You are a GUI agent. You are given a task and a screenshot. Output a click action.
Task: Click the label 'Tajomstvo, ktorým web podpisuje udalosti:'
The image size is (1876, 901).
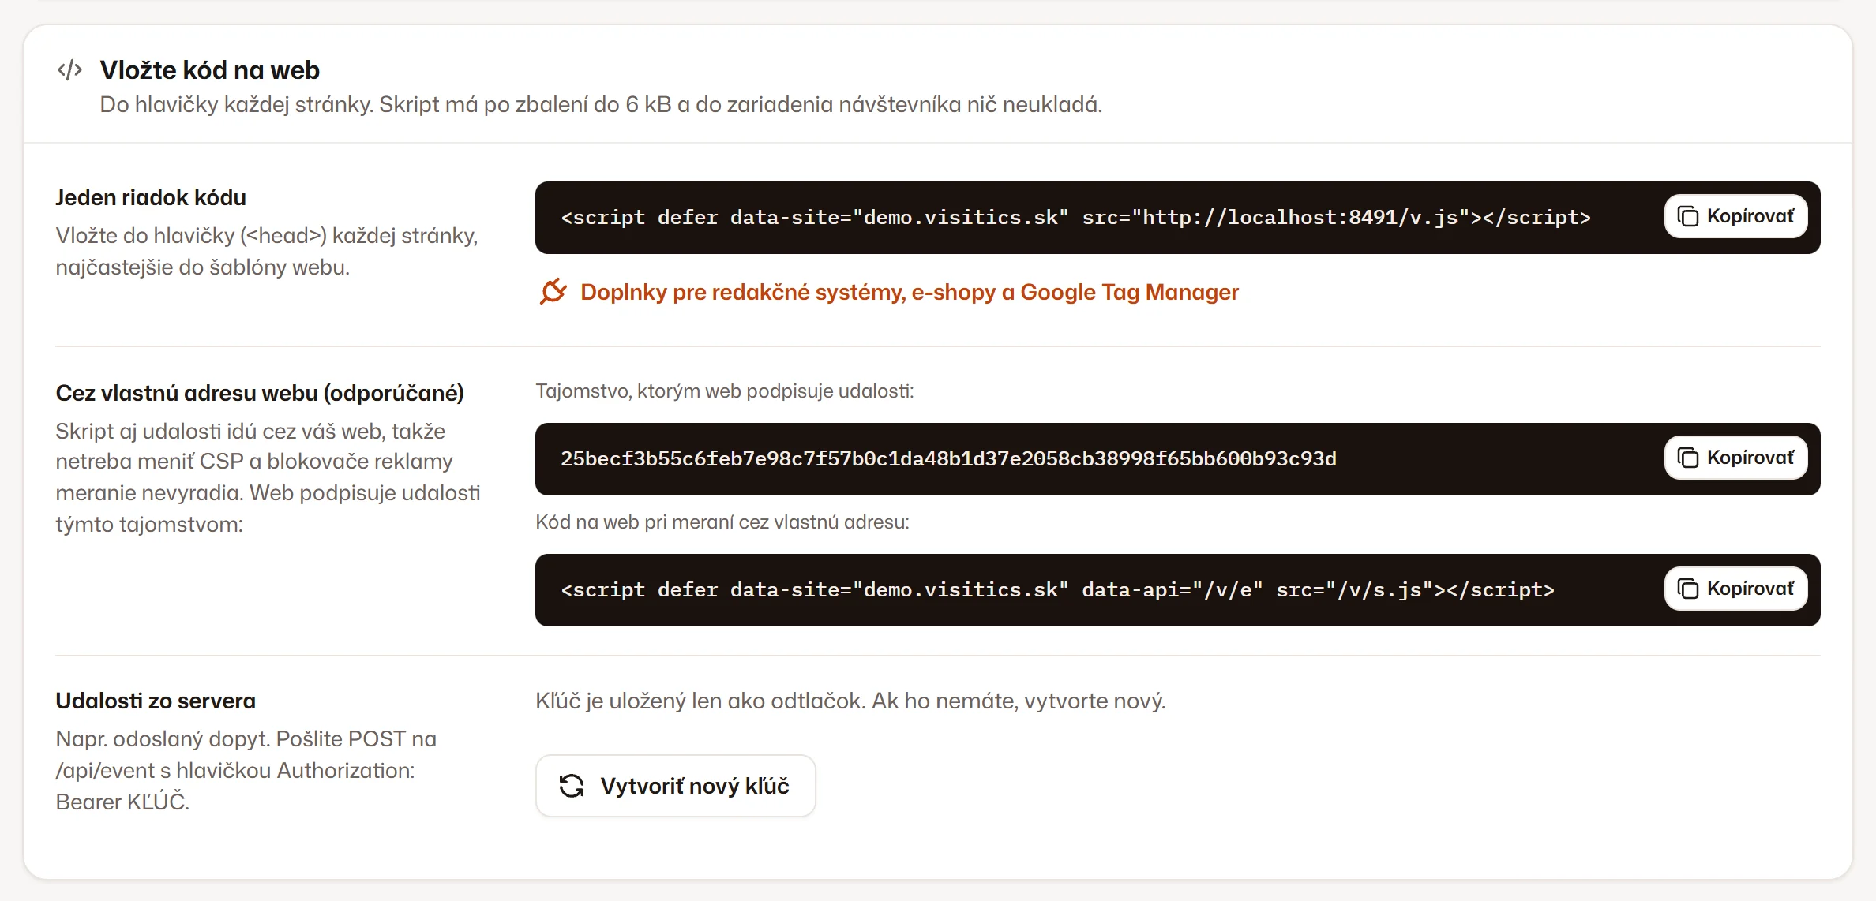click(724, 391)
